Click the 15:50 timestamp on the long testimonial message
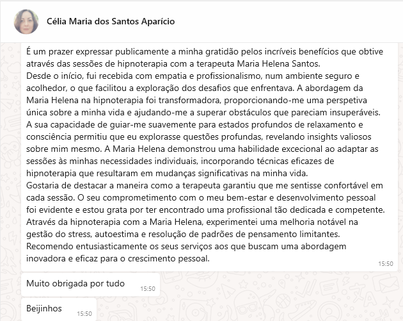The height and width of the screenshot is (321, 403). (x=386, y=264)
